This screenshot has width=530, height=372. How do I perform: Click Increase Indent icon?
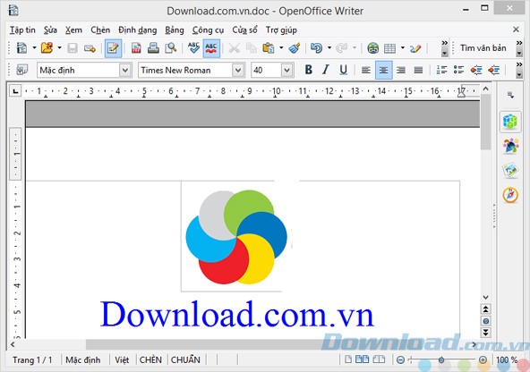coord(494,70)
